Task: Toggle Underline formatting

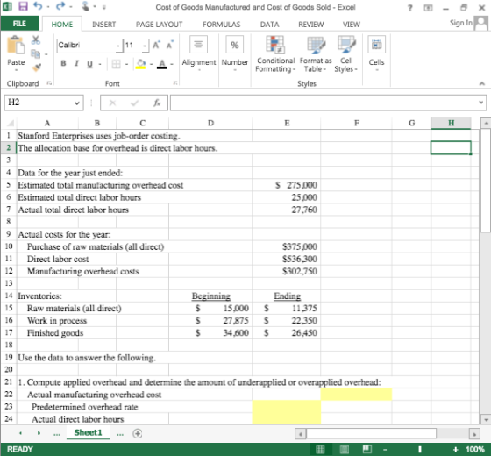Action: point(89,64)
